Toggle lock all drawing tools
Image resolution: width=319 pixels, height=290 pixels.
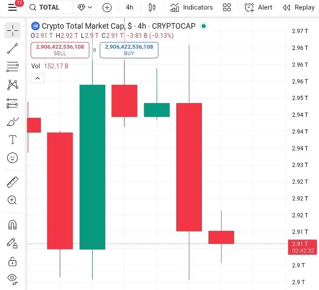[13, 262]
